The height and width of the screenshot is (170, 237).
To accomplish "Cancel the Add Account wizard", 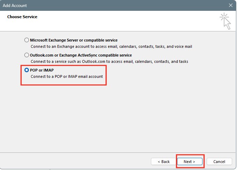I will 219,162.
